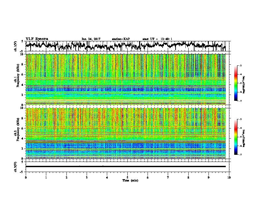Click the "ch.1(V)" waveform axis label
The width and height of the screenshot is (258, 199).
click(16, 46)
